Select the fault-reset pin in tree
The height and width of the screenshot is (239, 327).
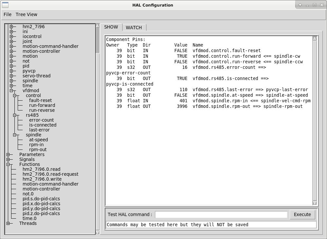[40, 100]
